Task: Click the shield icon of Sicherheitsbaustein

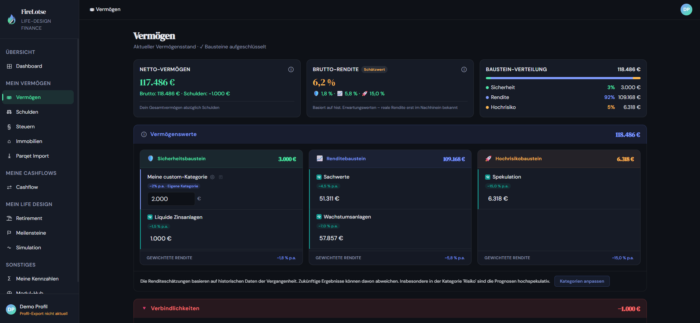Action: (150, 159)
